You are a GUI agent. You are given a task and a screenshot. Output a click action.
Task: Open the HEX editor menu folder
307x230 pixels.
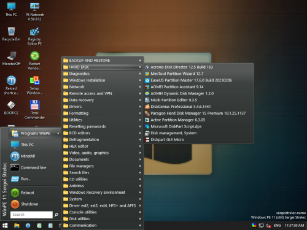[x=103, y=146]
